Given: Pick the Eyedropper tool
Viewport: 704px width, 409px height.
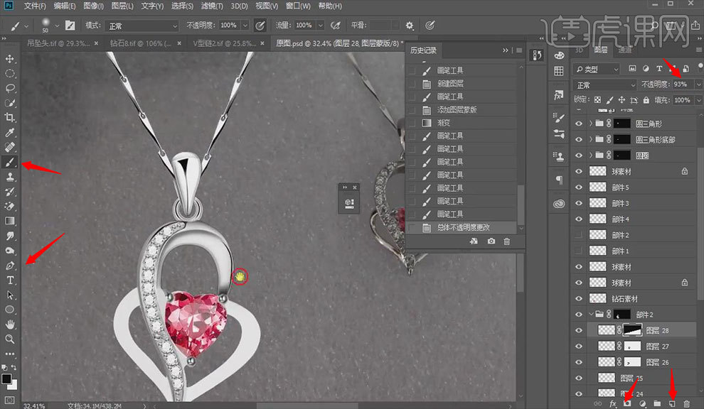Looking at the screenshot, I should pyautogui.click(x=10, y=133).
